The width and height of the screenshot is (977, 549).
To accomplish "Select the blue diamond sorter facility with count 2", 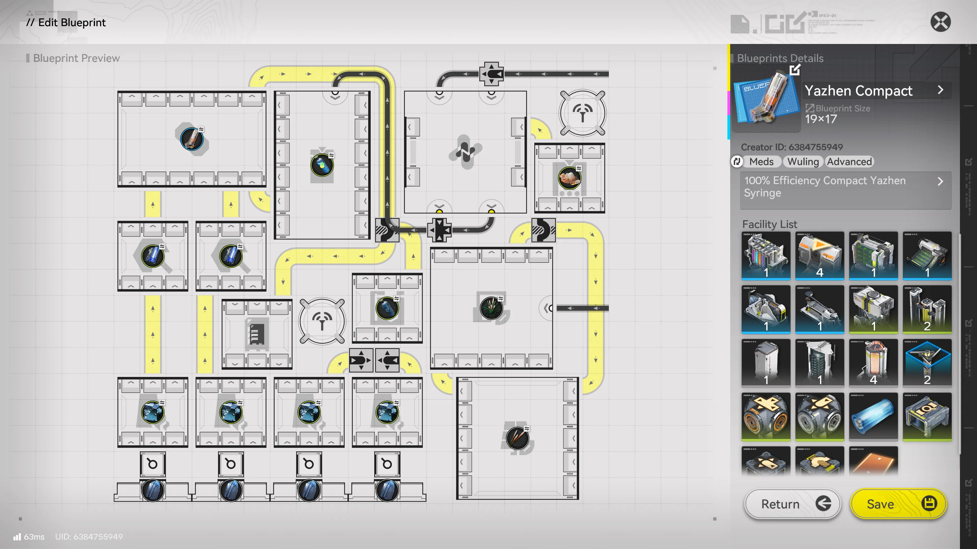I will click(927, 362).
